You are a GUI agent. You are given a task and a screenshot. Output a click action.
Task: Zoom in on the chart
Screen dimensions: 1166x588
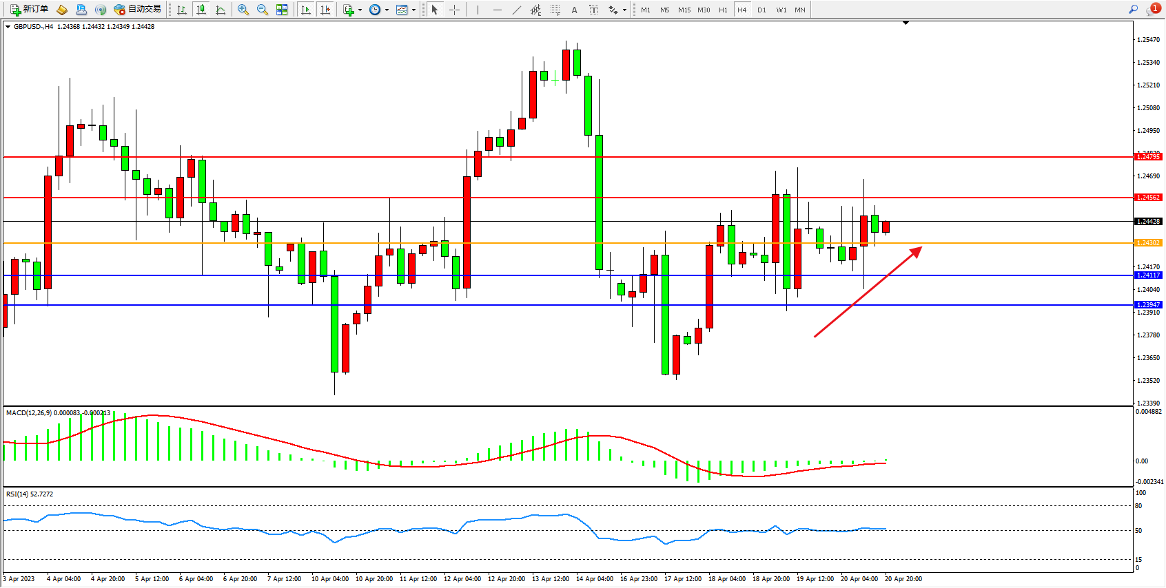point(243,10)
